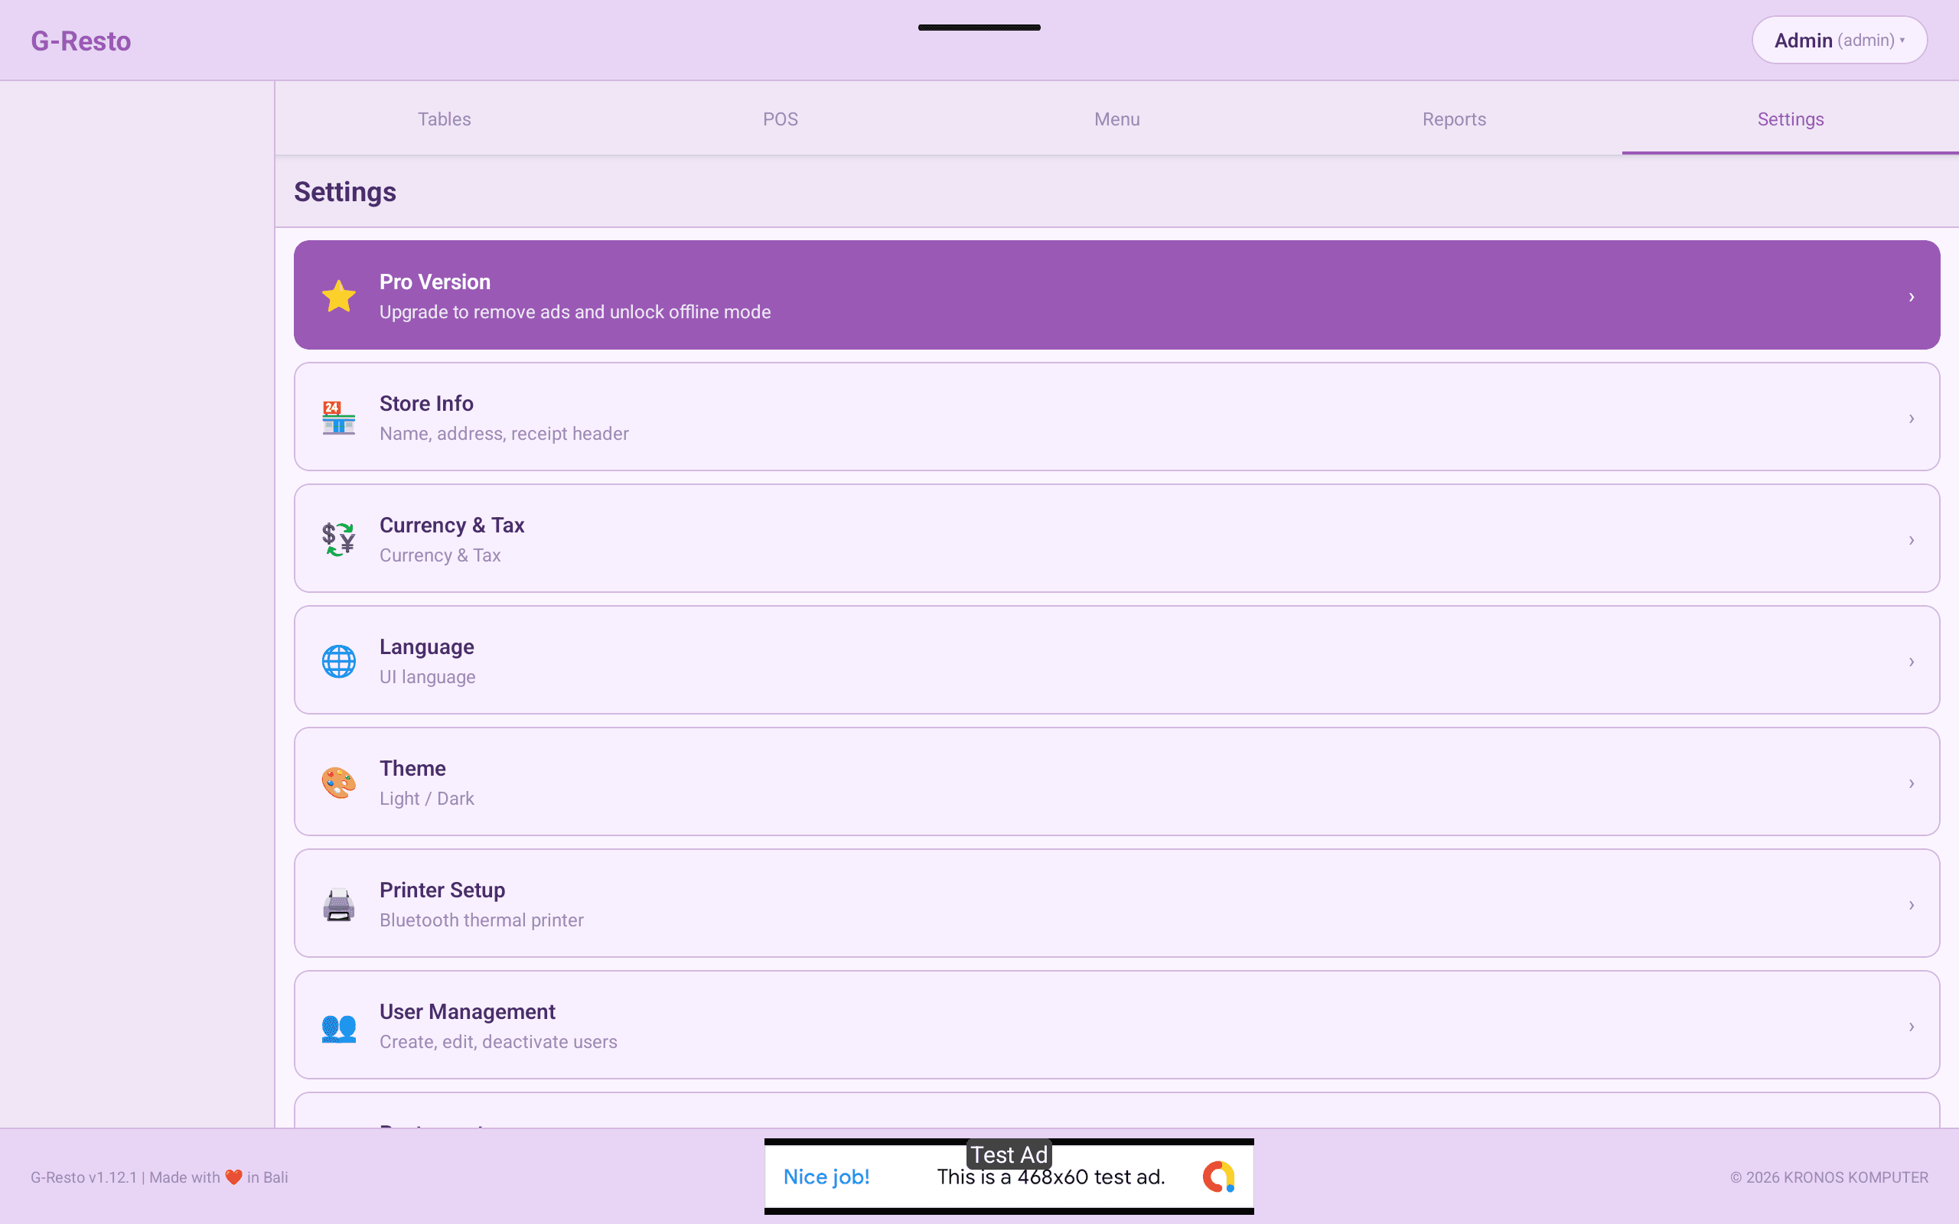The height and width of the screenshot is (1224, 1959).
Task: Open the Theme title
Action: [x=413, y=768]
